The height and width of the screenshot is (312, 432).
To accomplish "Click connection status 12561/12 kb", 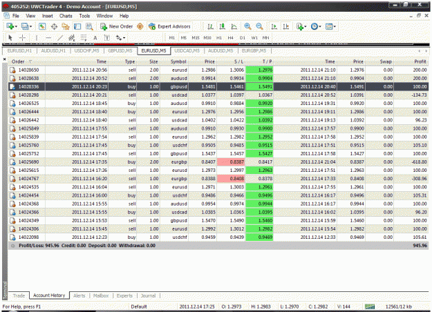I will coord(398,306).
